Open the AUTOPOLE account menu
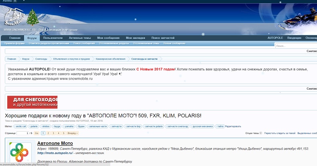The width and height of the screenshot is (317, 166). click(275, 38)
